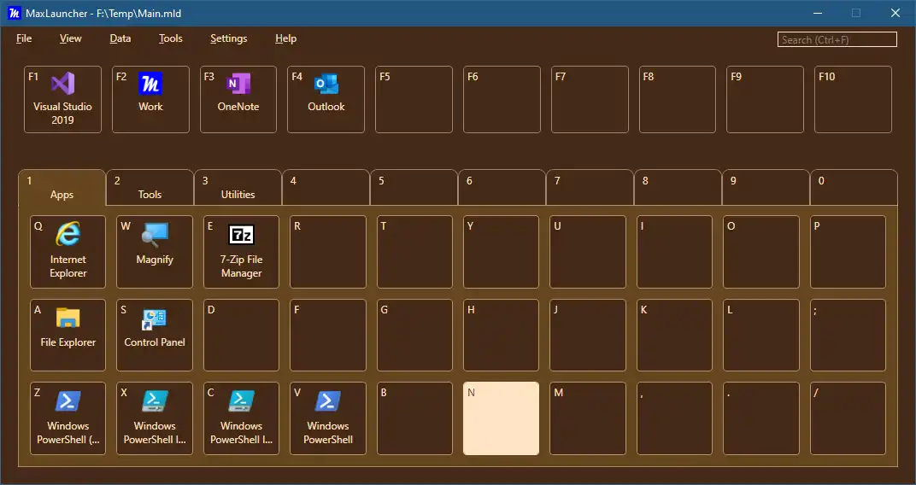Open Outlook on the F4 button

pyautogui.click(x=326, y=99)
